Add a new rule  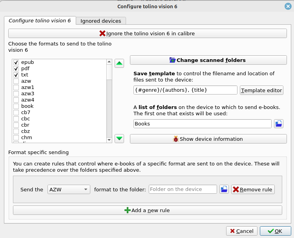(x=147, y=211)
